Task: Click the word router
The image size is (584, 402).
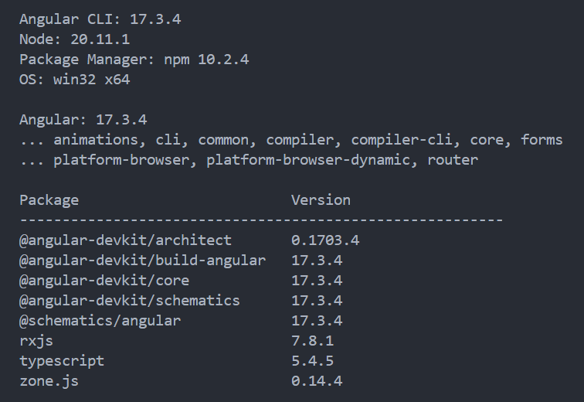Action: coord(453,160)
